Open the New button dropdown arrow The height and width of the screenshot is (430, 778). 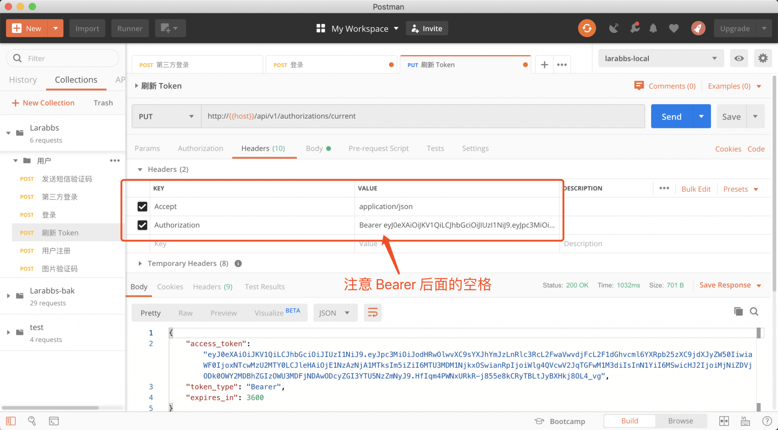[56, 28]
